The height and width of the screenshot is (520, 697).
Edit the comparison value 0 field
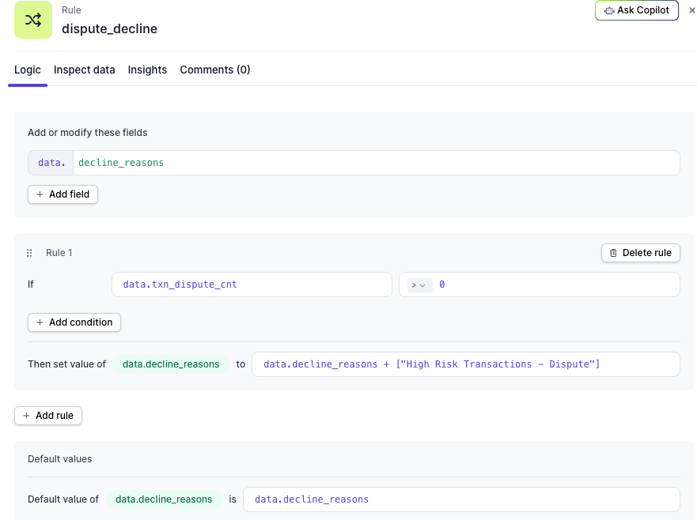(x=555, y=284)
